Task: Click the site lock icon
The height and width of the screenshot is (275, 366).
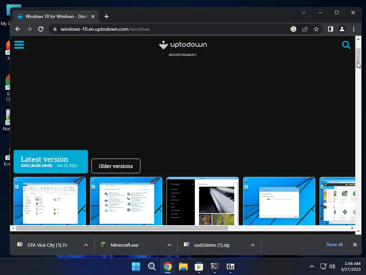Action: click(x=55, y=29)
